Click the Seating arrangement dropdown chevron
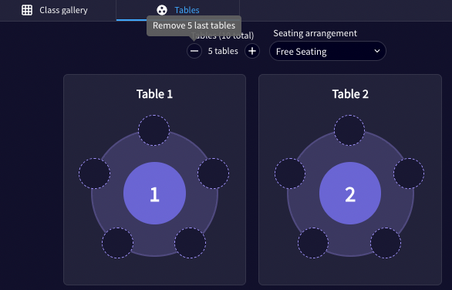 click(x=376, y=51)
